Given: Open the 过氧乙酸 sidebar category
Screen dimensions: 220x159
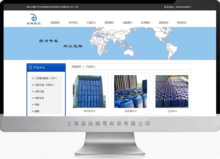Looking at the screenshot, I should [39, 92].
